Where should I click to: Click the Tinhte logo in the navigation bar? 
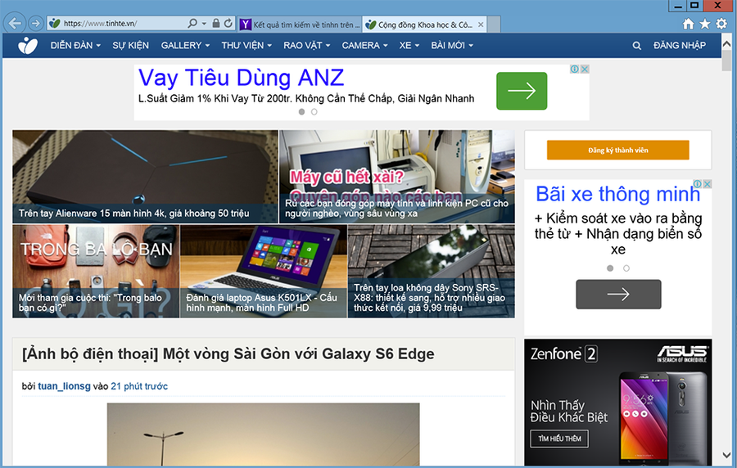point(28,46)
